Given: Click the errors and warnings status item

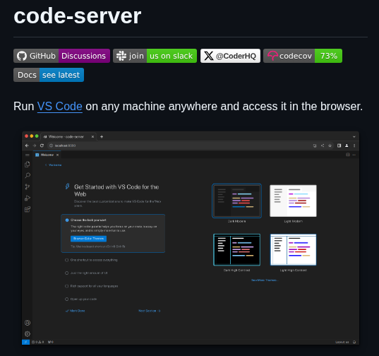Looking at the screenshot, I should point(38,342).
